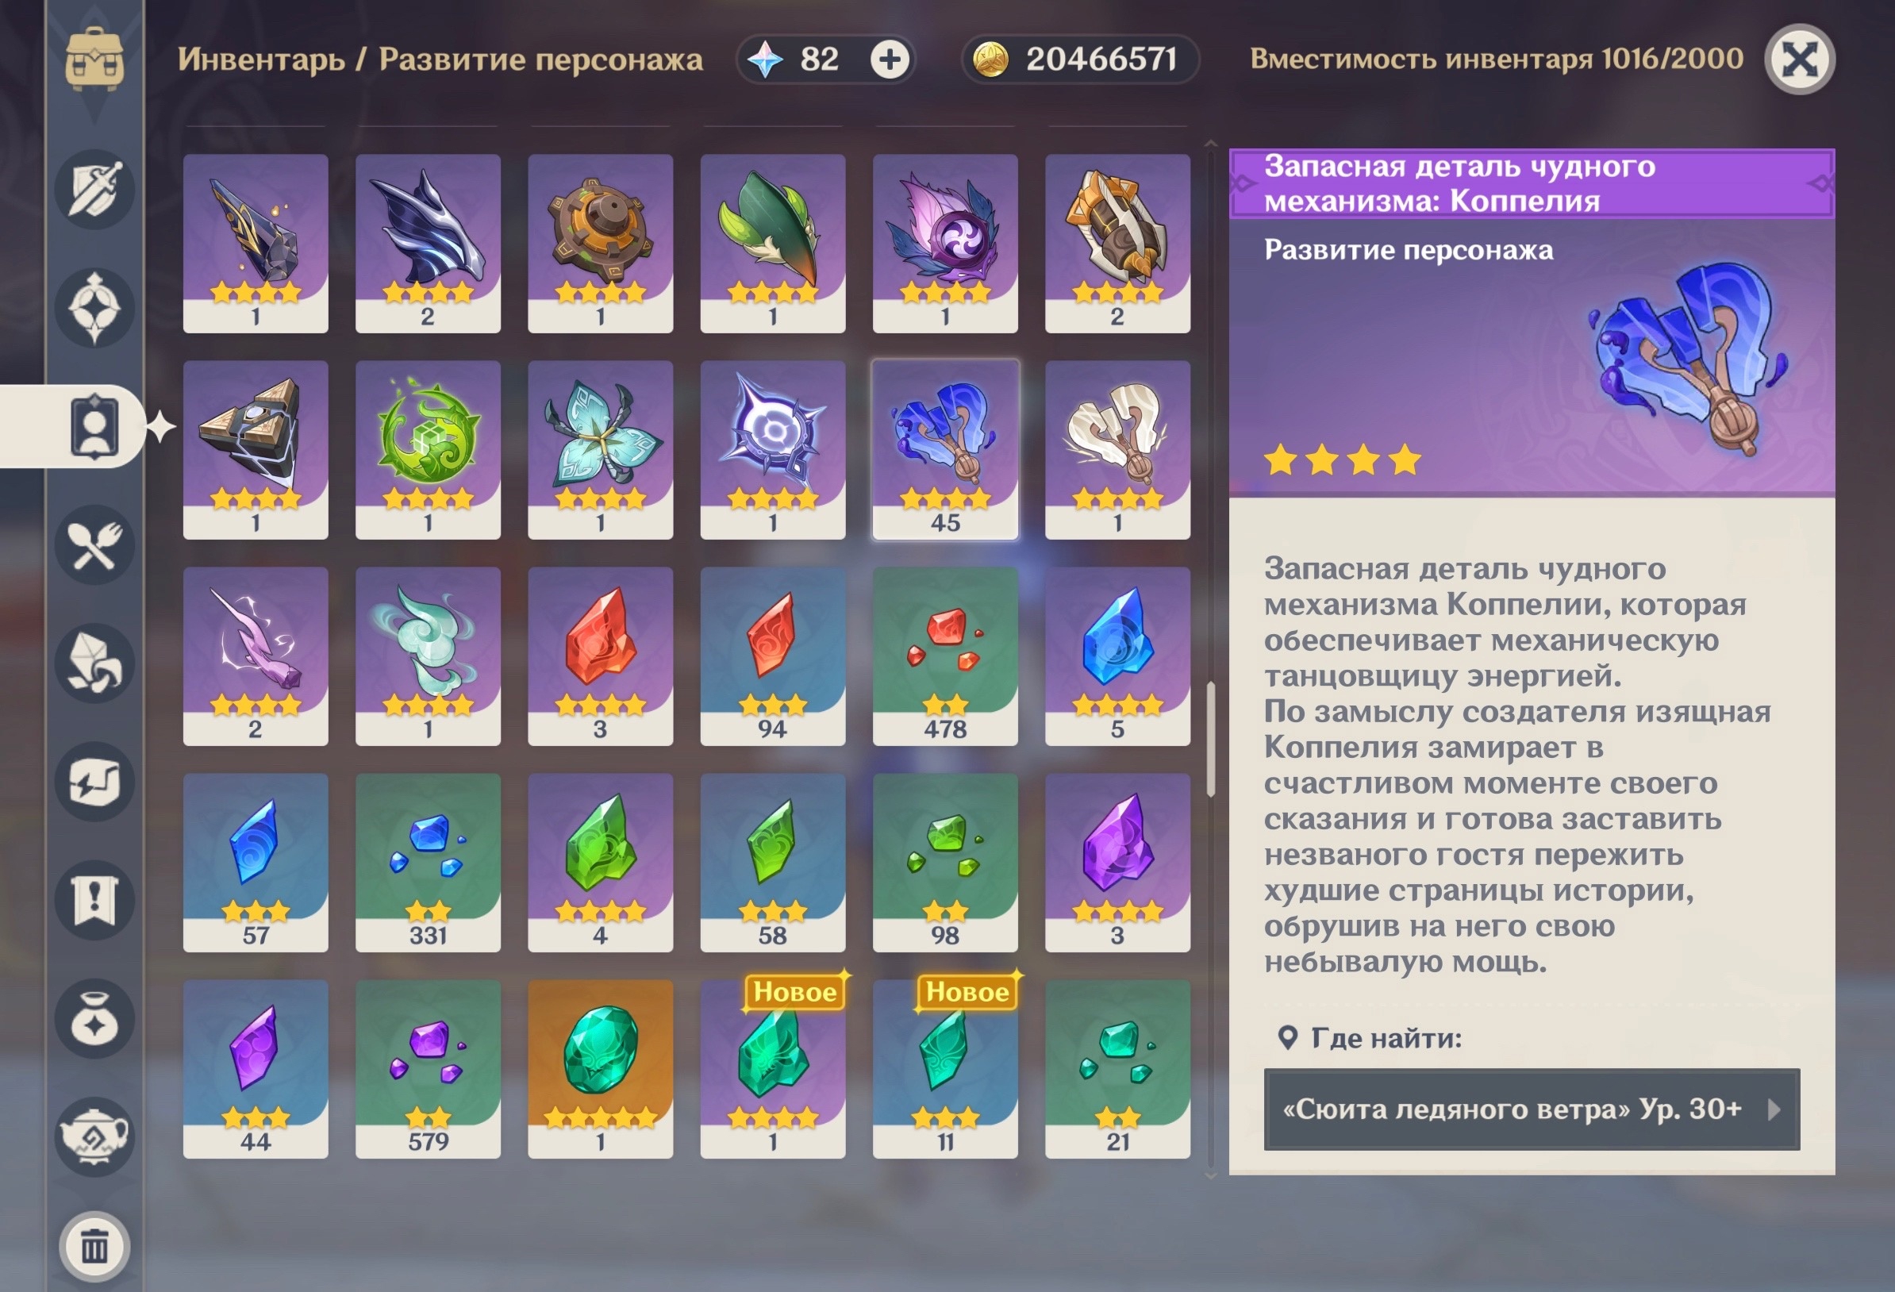The width and height of the screenshot is (1895, 1292).
Task: Open «Сюита ледяного ветра» Ур. 30+ source
Action: pos(1532,1109)
